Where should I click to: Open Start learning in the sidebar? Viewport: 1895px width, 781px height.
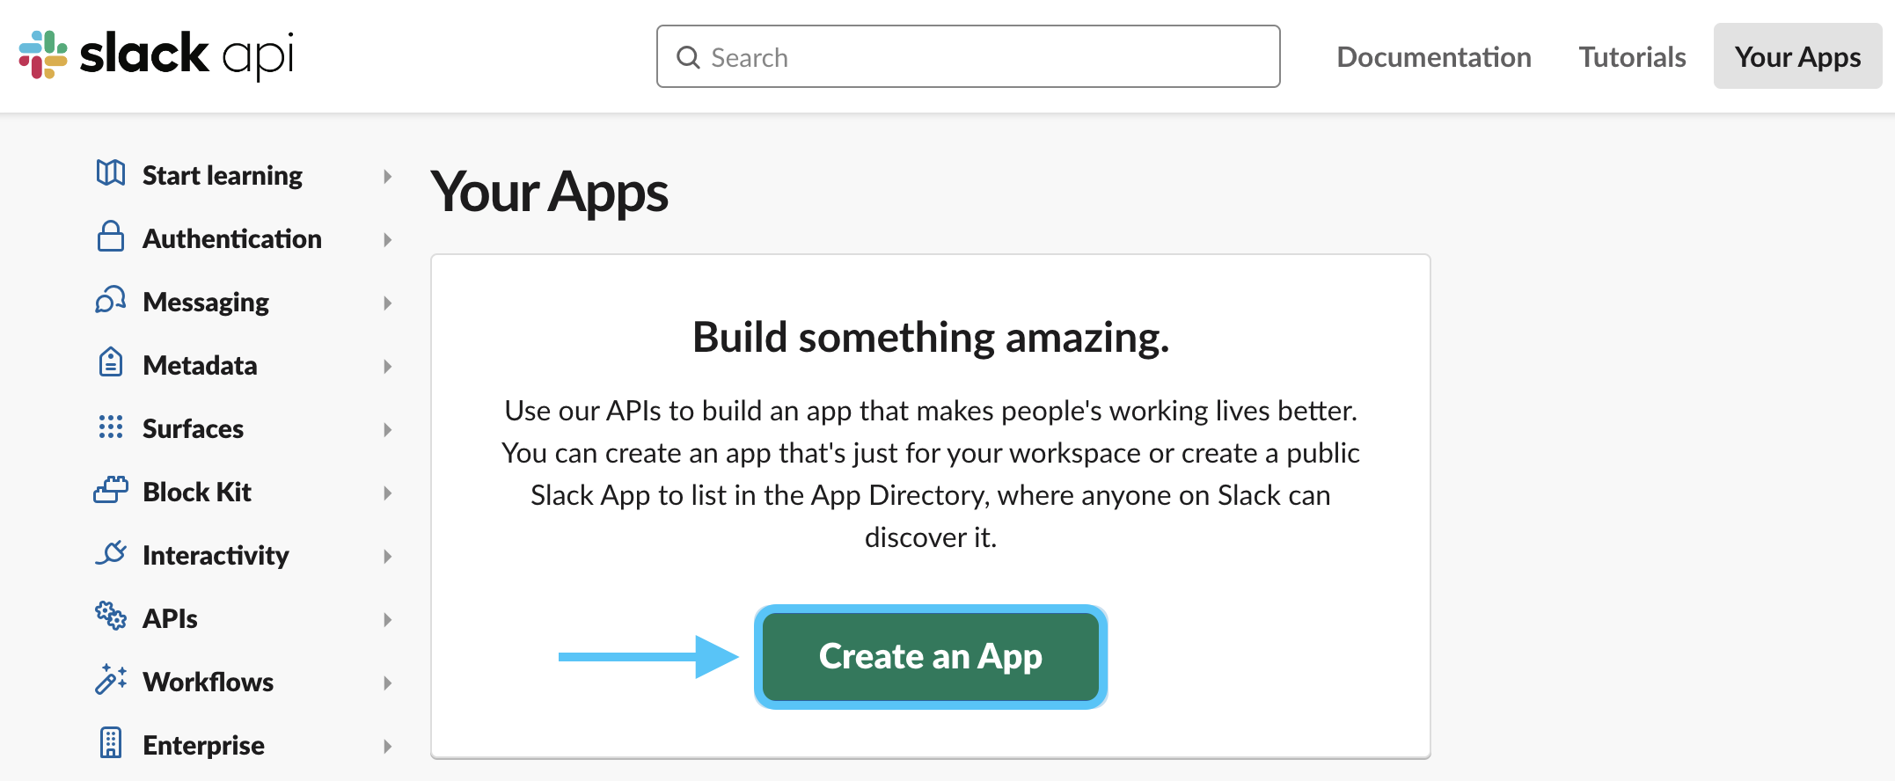[223, 176]
